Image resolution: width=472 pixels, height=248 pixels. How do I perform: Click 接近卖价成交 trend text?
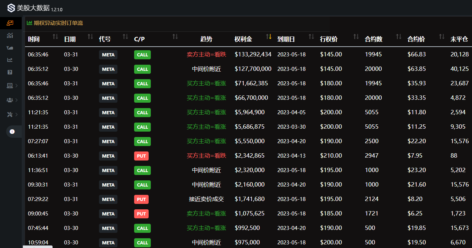point(206,199)
